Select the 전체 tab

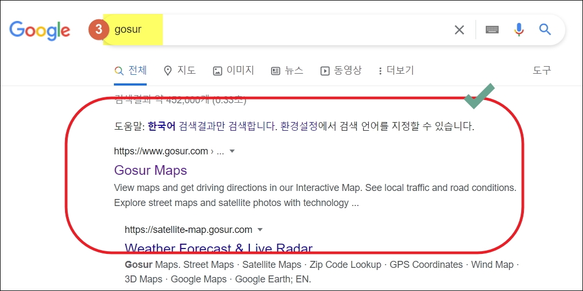(x=131, y=70)
